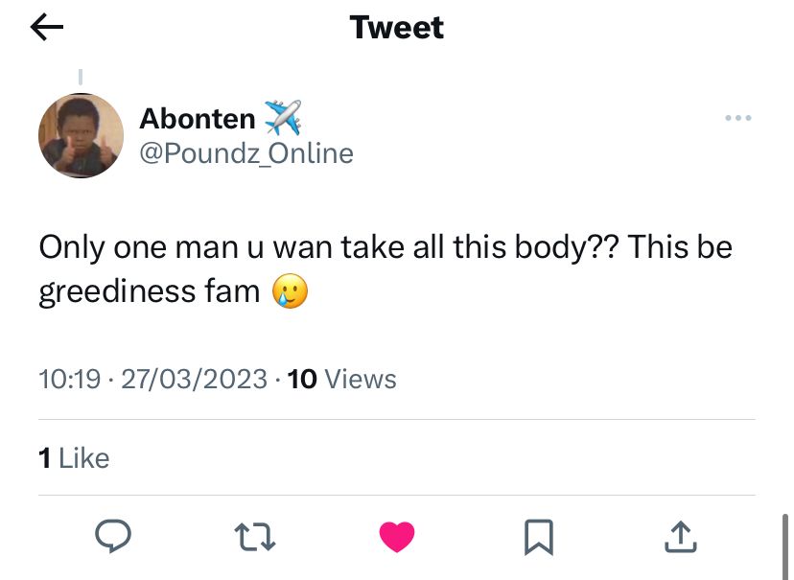This screenshot has width=794, height=580.
Task: Retweet this post using the arrows icon
Action: pyautogui.click(x=256, y=537)
